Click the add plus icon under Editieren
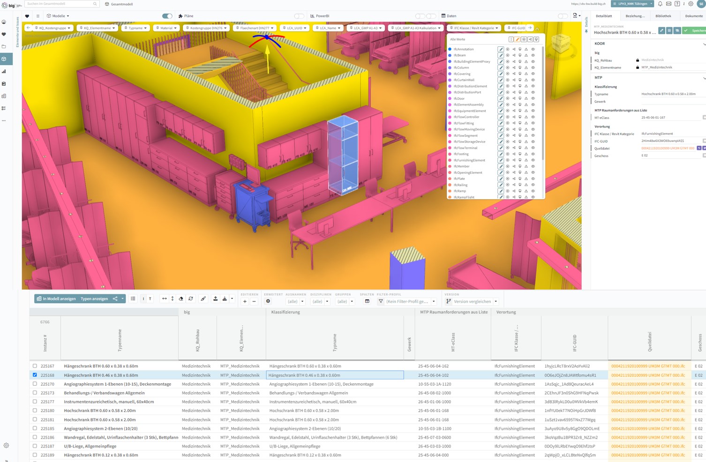Screen dimensions: 706x462 click(245, 301)
